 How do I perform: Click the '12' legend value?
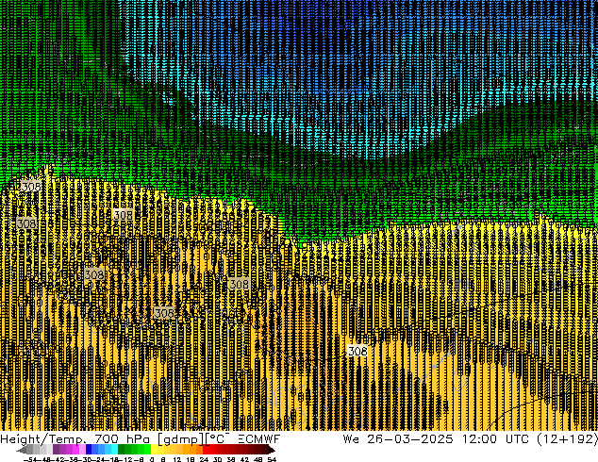[x=177, y=459]
